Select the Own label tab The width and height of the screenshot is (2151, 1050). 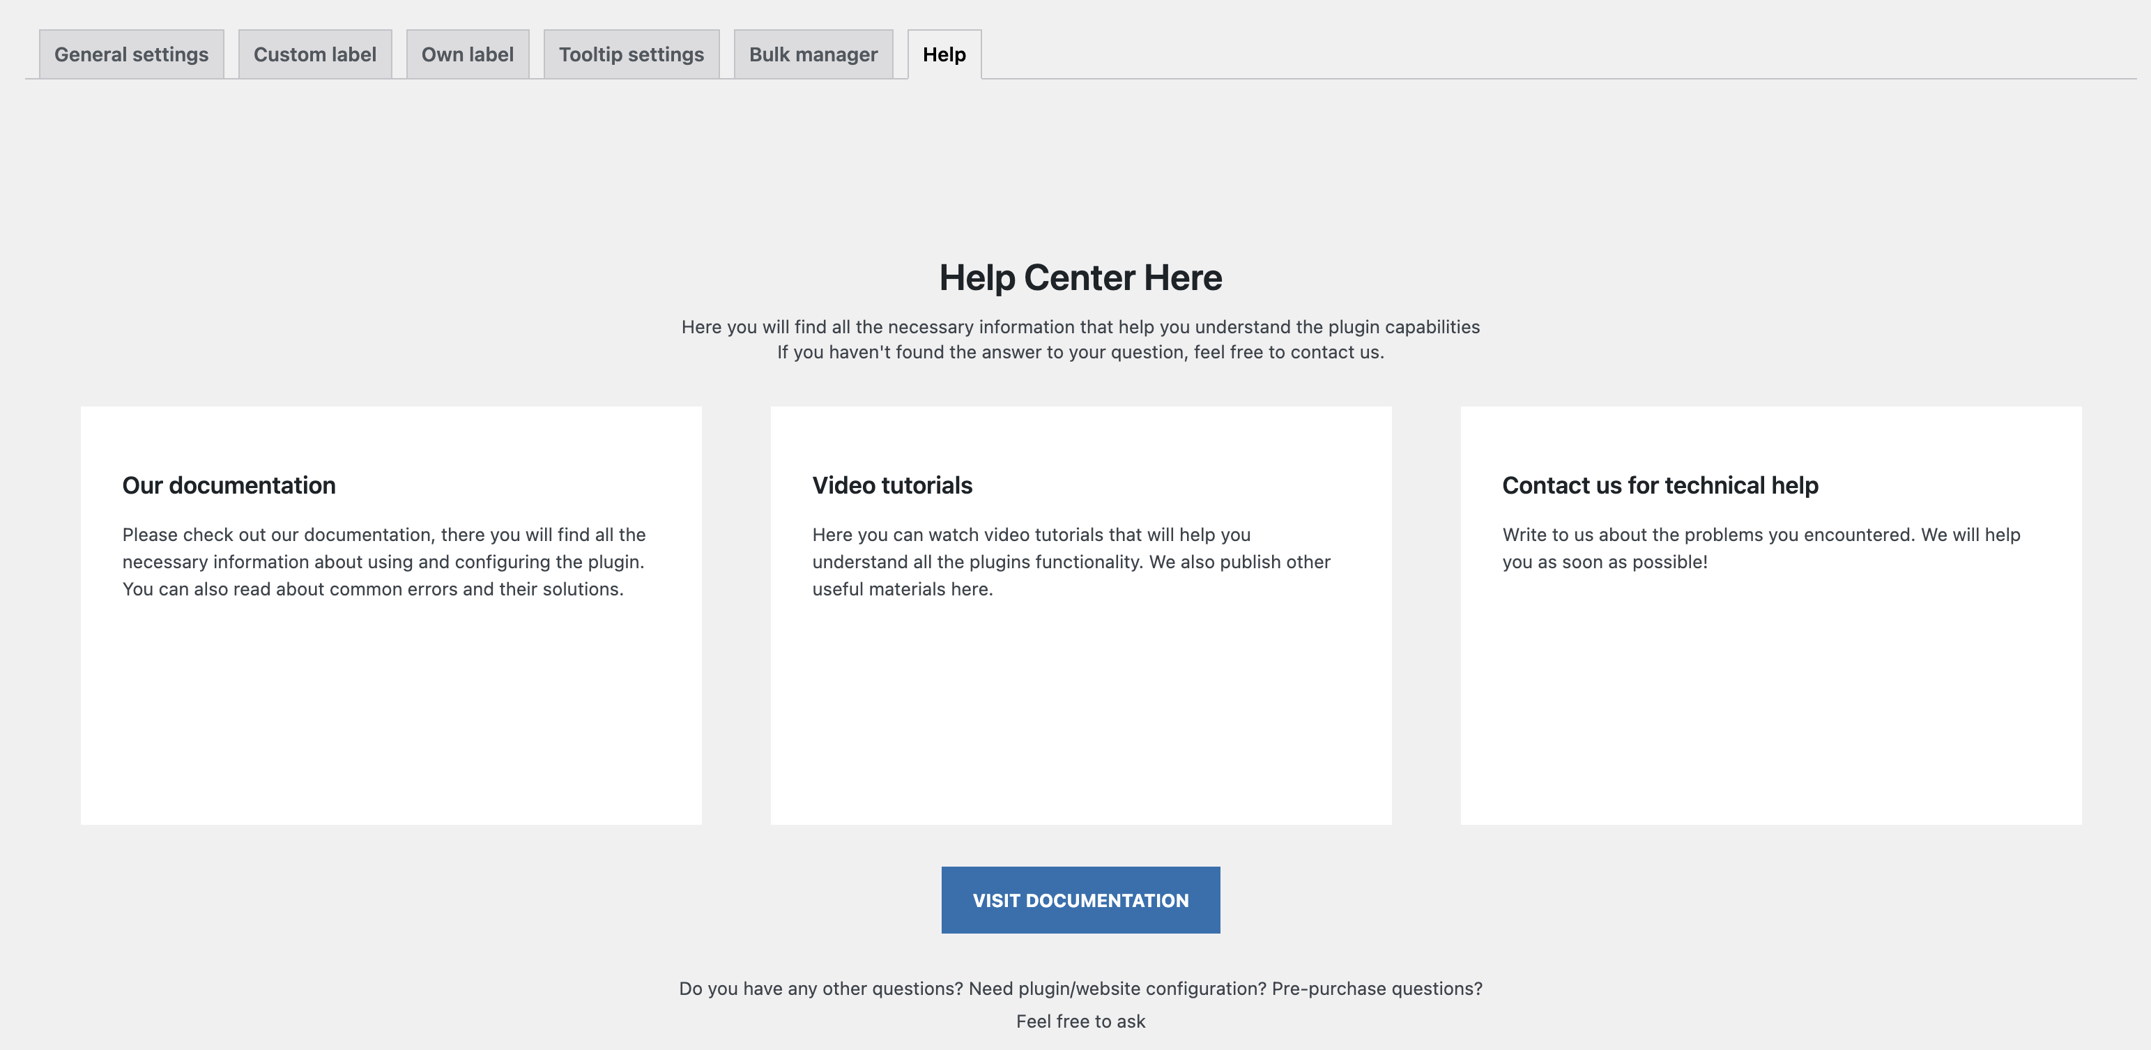tap(468, 54)
